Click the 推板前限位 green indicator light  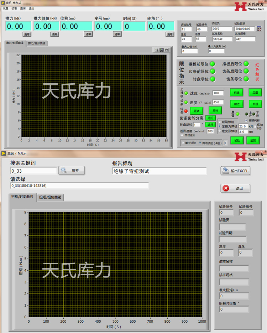(212, 64)
